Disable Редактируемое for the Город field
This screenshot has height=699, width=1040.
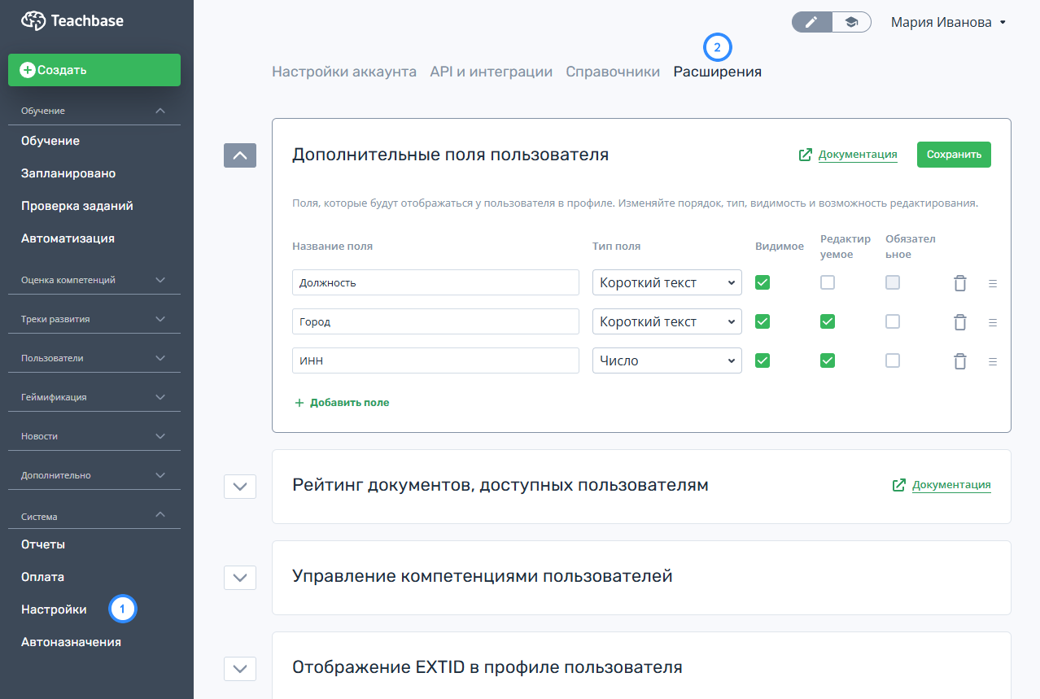[x=828, y=321]
